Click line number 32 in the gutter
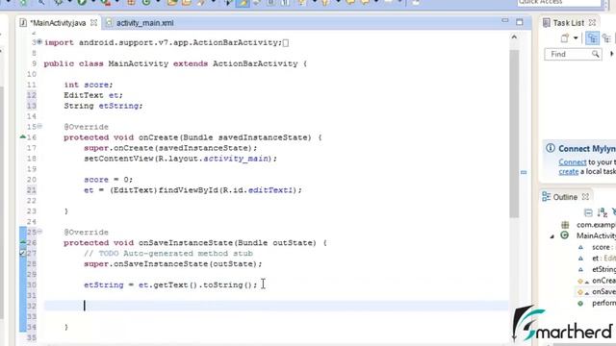Screen dimensions: 616x346 (x=32, y=306)
